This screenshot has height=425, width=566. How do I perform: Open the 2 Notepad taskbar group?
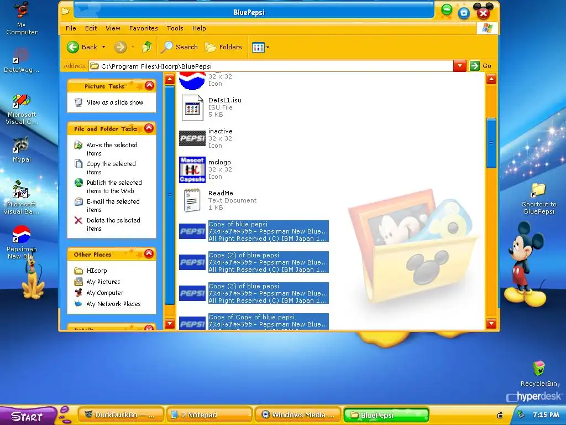[209, 415]
